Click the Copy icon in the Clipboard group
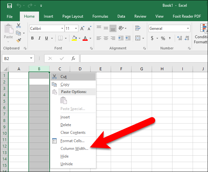 click(x=18, y=33)
